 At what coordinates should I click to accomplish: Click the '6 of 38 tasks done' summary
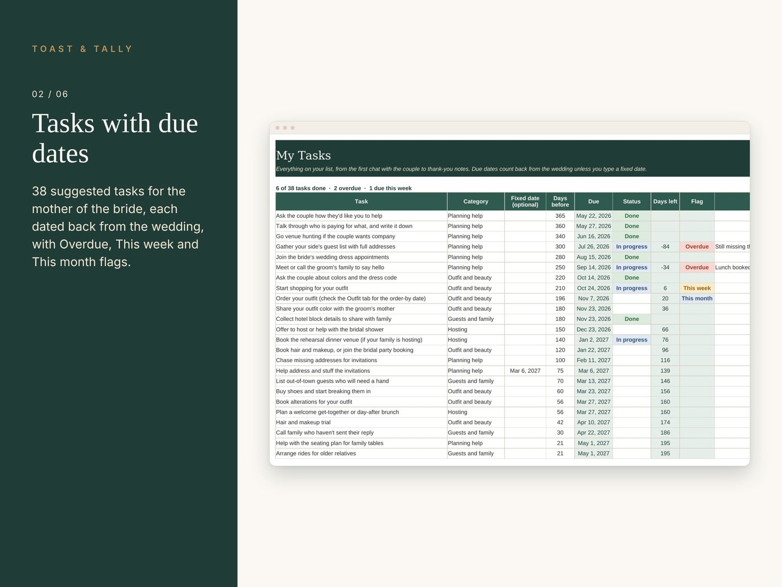(x=301, y=188)
